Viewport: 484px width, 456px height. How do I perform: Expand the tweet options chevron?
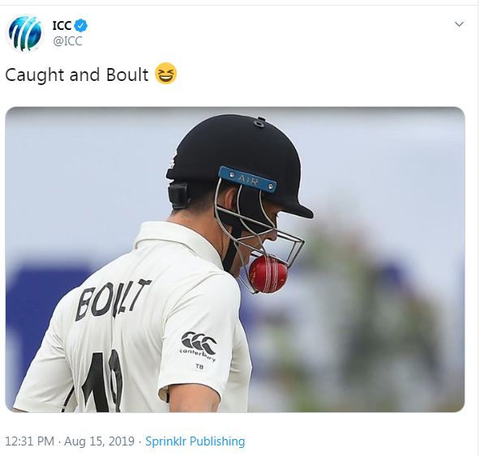[x=460, y=24]
